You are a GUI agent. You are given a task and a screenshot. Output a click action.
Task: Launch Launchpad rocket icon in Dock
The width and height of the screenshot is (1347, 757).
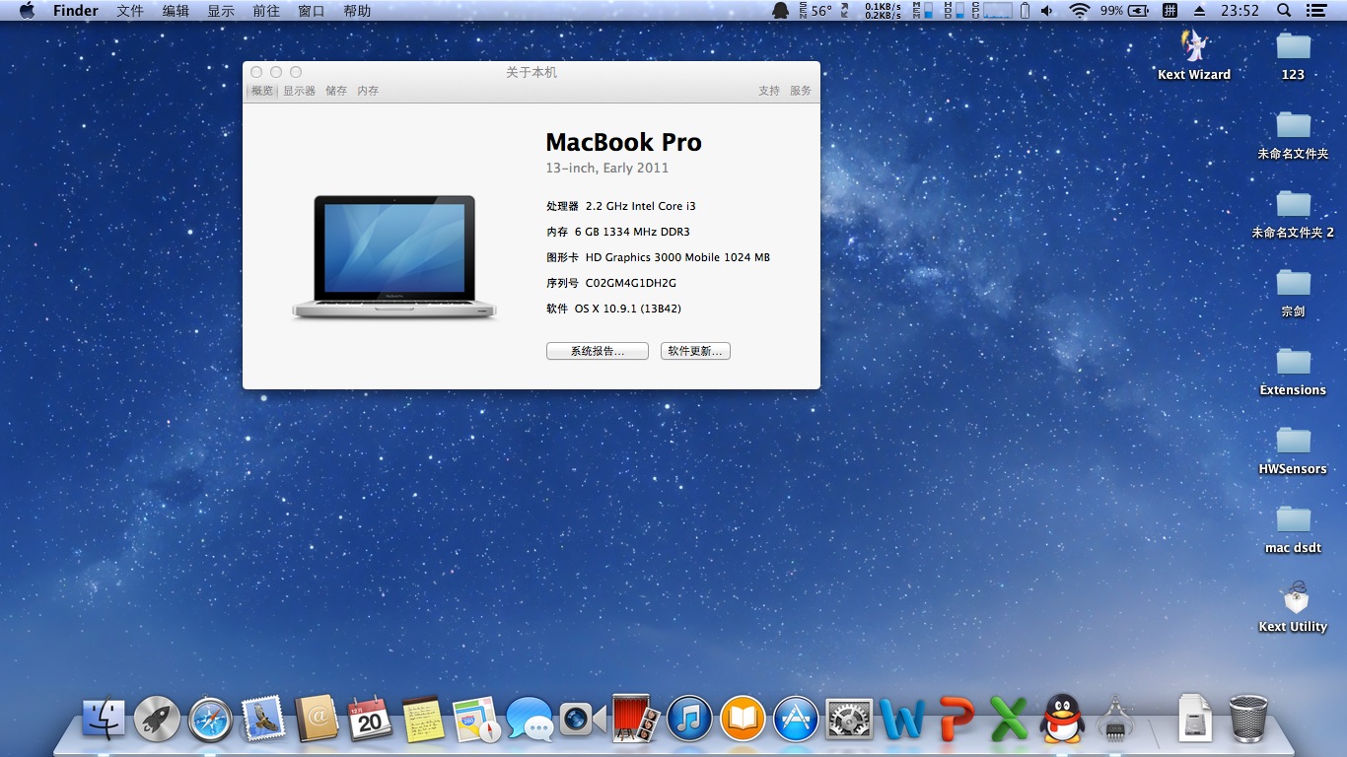pos(157,719)
